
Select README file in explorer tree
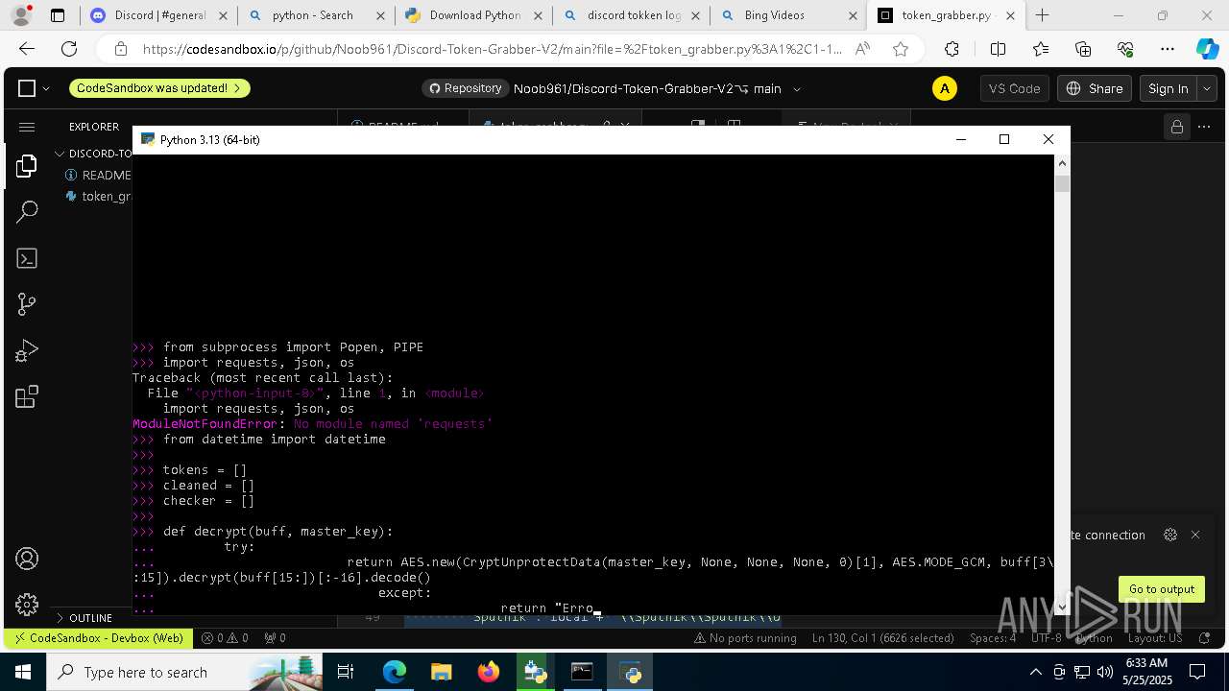(x=99, y=175)
